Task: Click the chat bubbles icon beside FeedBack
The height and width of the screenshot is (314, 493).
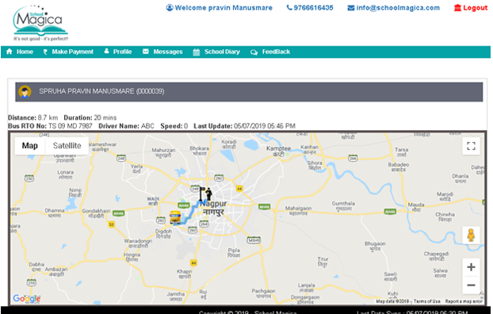Action: click(x=254, y=52)
